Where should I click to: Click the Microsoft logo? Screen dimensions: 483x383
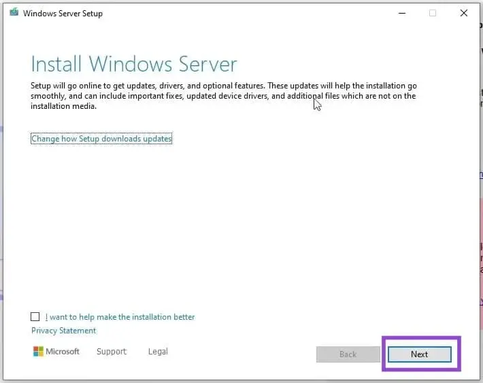tap(56, 351)
